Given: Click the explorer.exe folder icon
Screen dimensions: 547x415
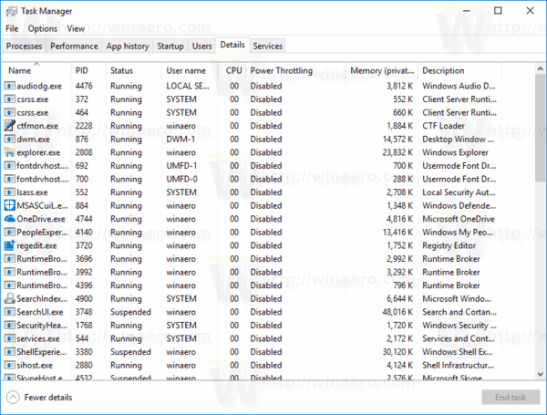Looking at the screenshot, I should [x=10, y=152].
